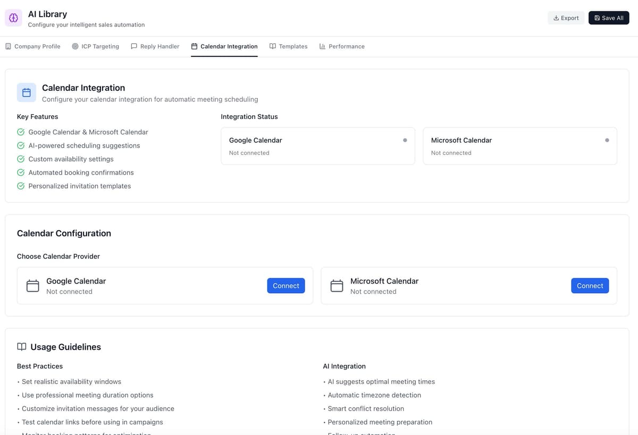Click checkmark next to Custom availability settings
The height and width of the screenshot is (435, 638).
click(x=21, y=159)
